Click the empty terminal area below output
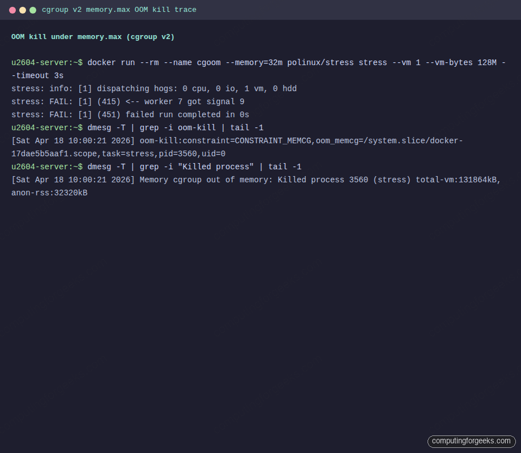This screenshot has width=521, height=453. [x=260, y=311]
